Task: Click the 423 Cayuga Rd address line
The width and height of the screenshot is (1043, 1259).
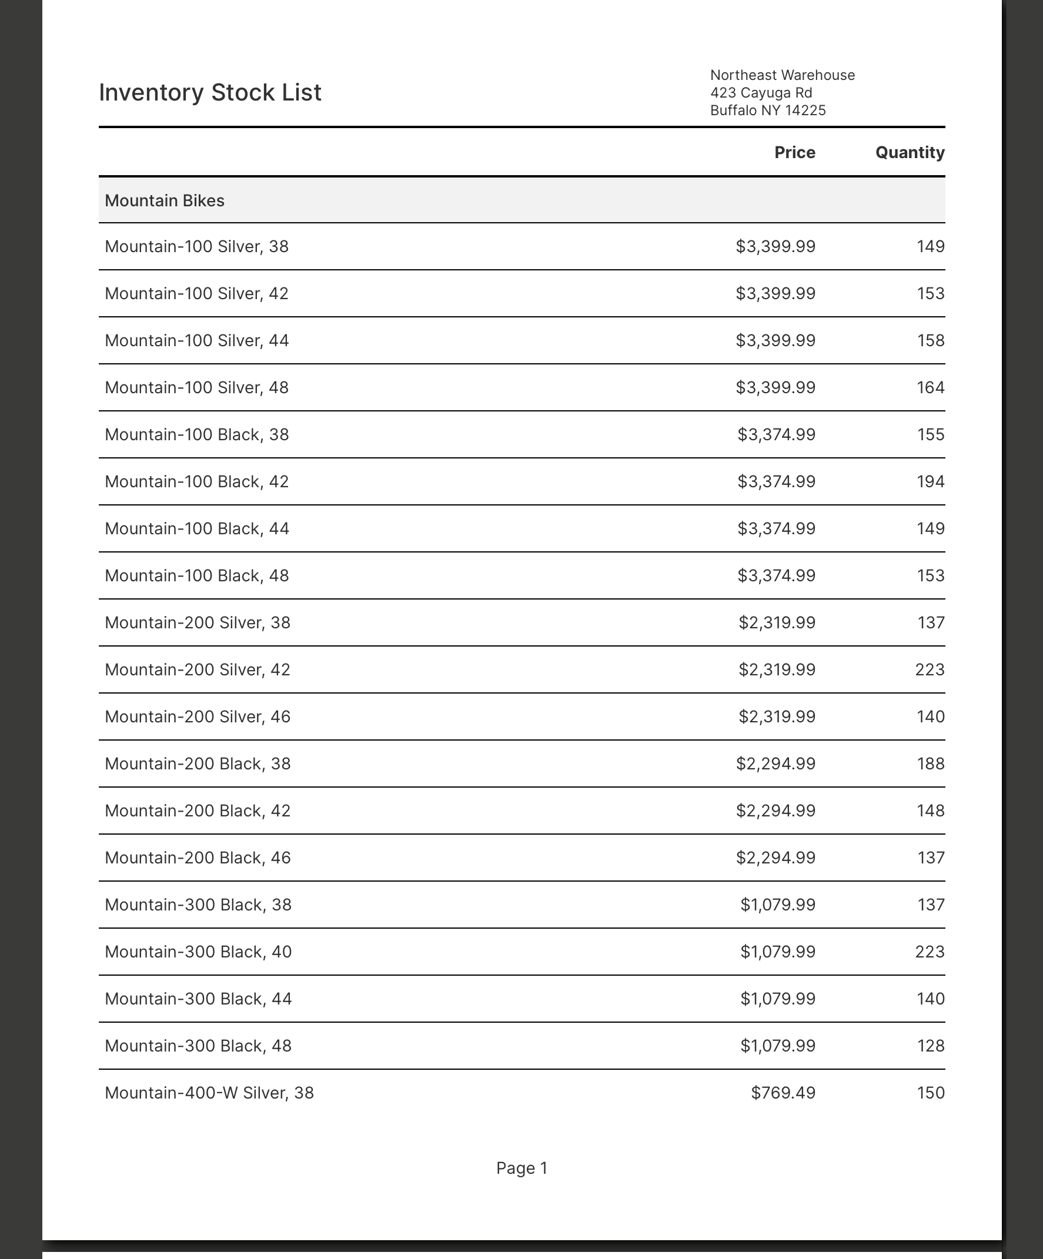Action: click(x=761, y=93)
